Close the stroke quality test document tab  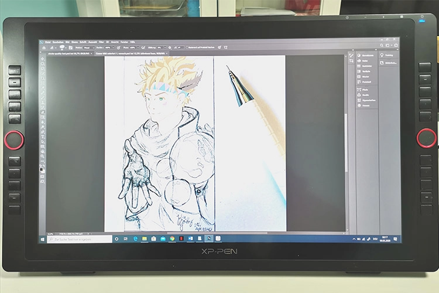(x=91, y=53)
